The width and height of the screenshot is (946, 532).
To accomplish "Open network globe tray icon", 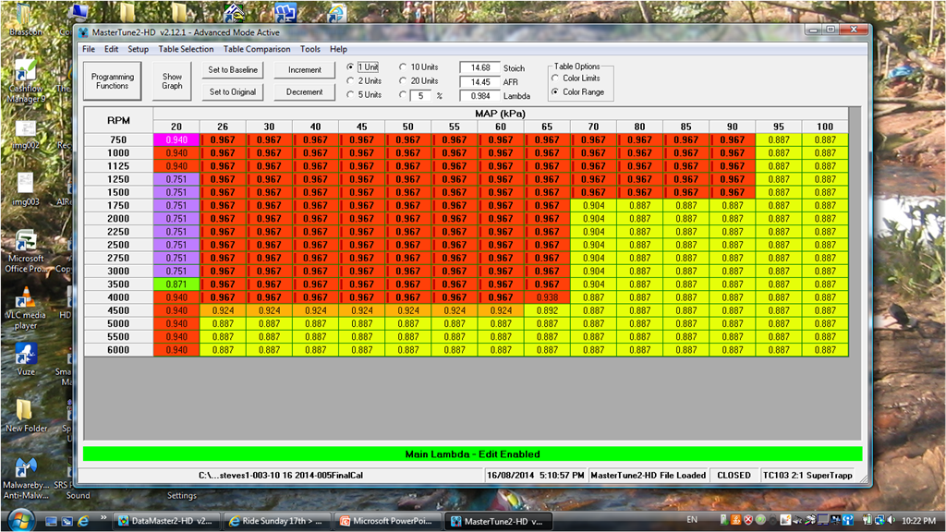I will click(880, 520).
